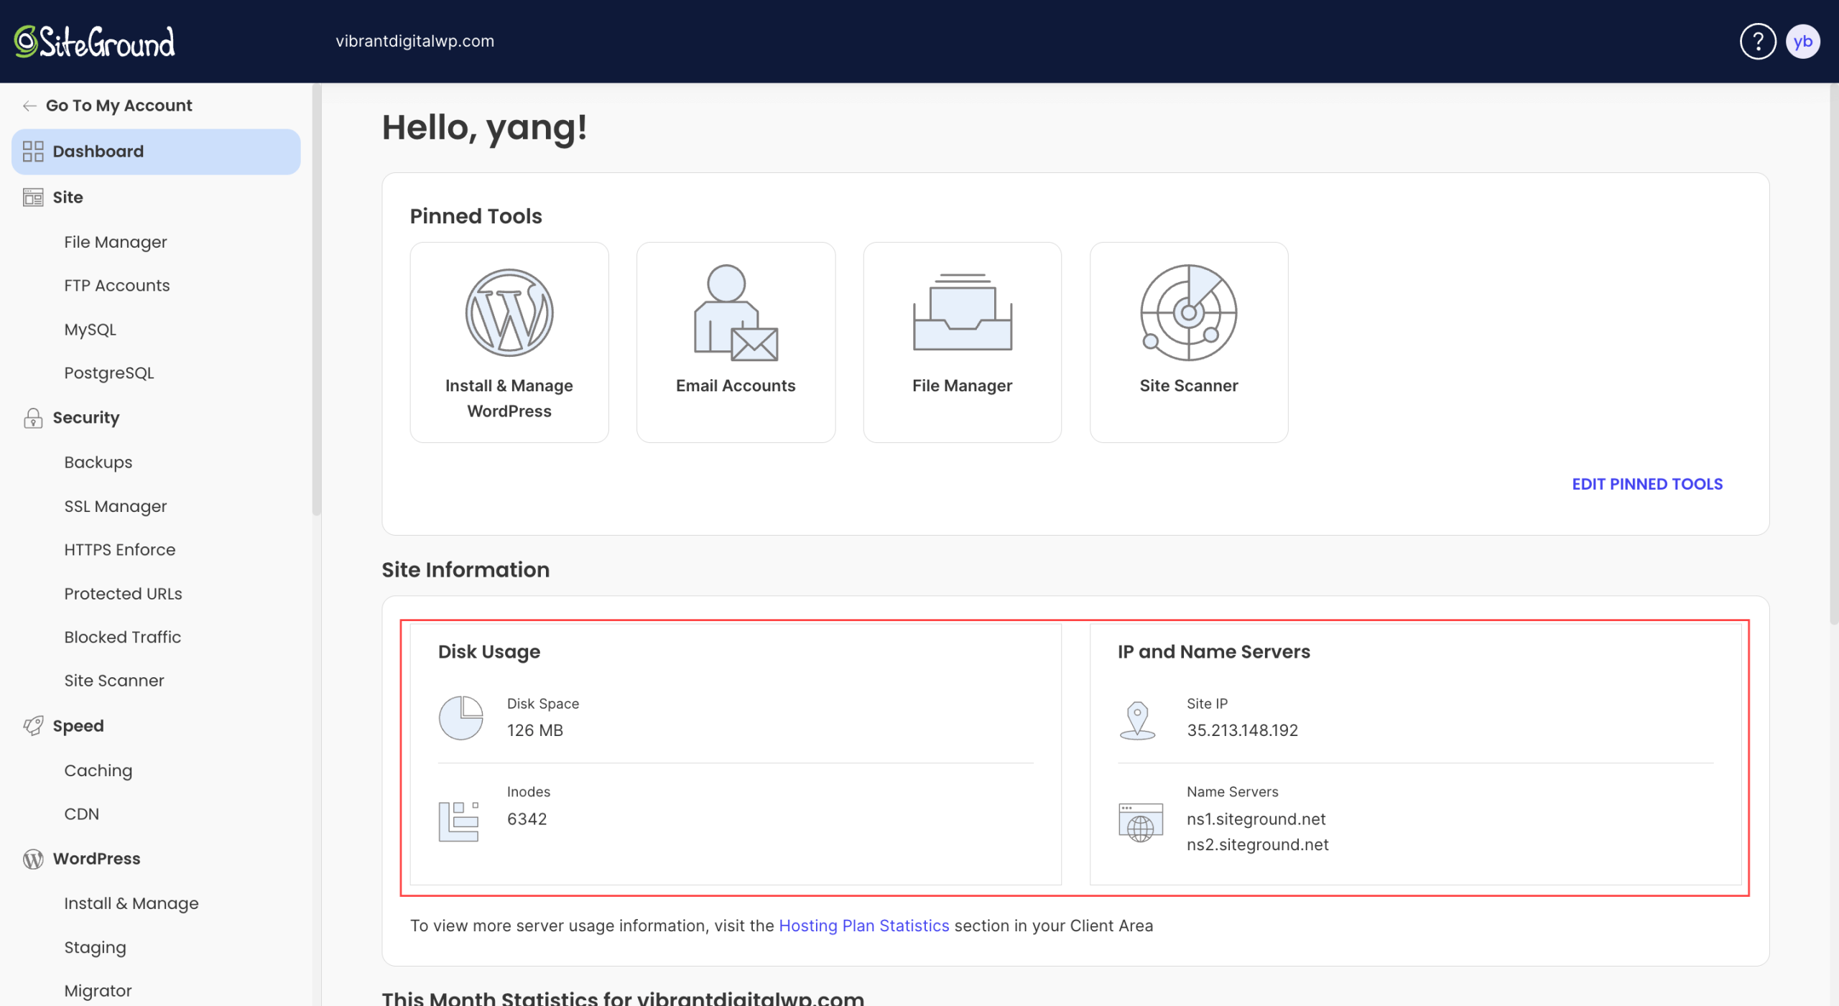Open HTTPS Enforce in the sidebar
Viewport: 1839px width, 1006px height.
(x=120, y=550)
